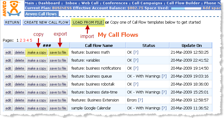
Task: Edit the business math call flow
Action: 8,52
